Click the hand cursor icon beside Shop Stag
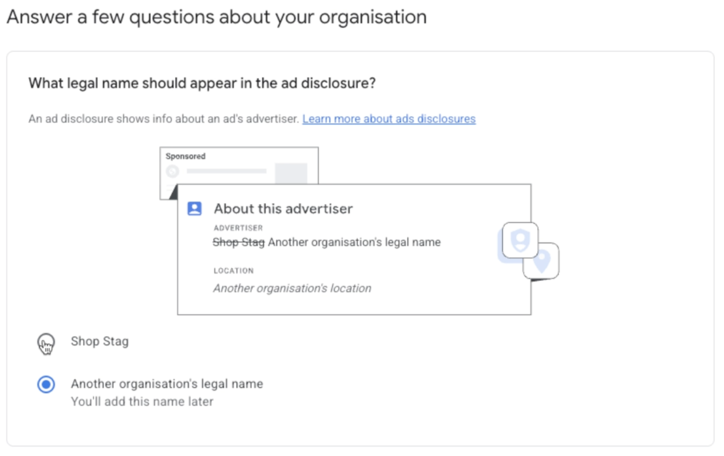This screenshot has height=456, width=724. [46, 345]
